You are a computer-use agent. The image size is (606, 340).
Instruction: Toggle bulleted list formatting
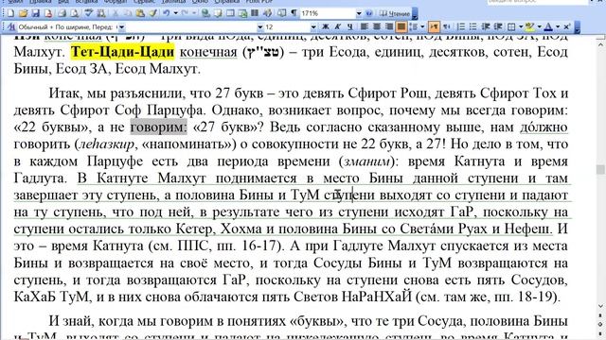[473, 26]
